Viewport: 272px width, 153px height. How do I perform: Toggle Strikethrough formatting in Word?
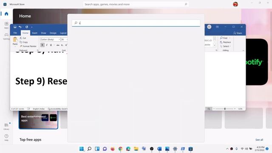tap(58, 45)
